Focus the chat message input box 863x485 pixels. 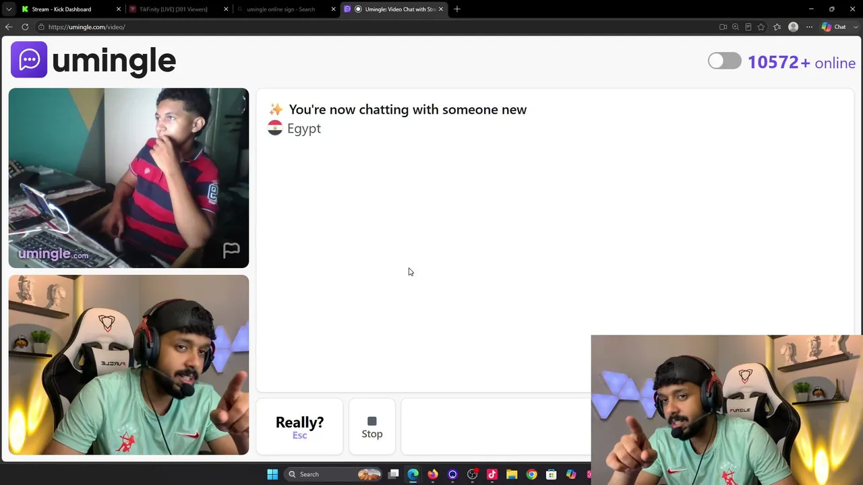click(496, 427)
